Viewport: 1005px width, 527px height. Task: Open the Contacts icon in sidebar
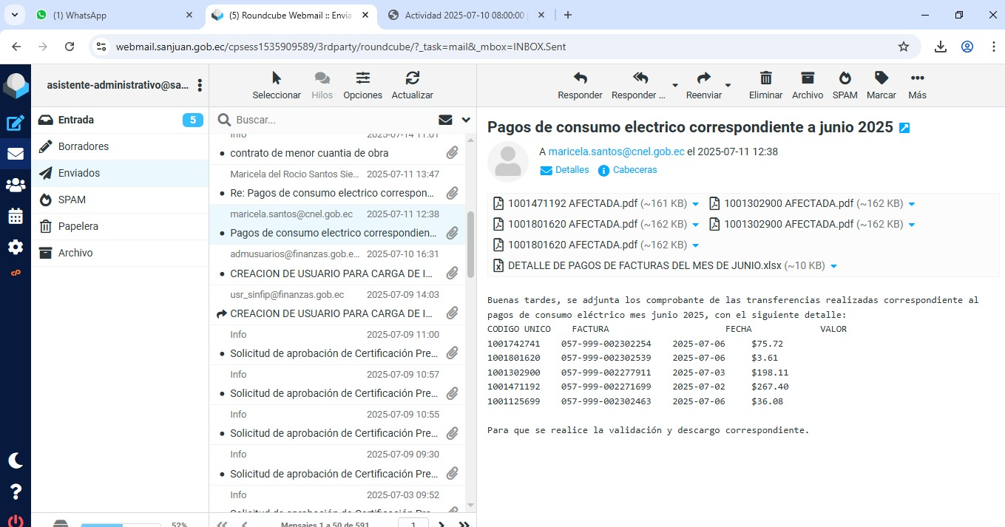(16, 186)
